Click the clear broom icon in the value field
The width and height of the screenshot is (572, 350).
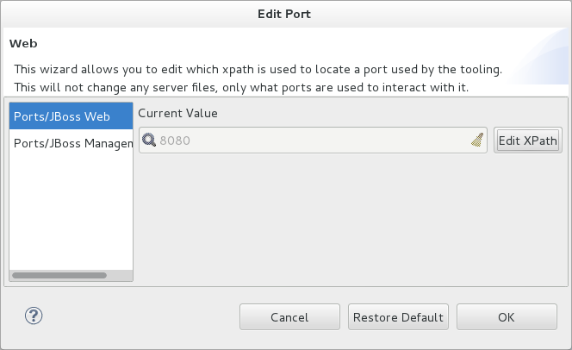pyautogui.click(x=477, y=141)
